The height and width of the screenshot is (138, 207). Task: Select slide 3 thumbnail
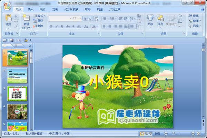point(17,94)
